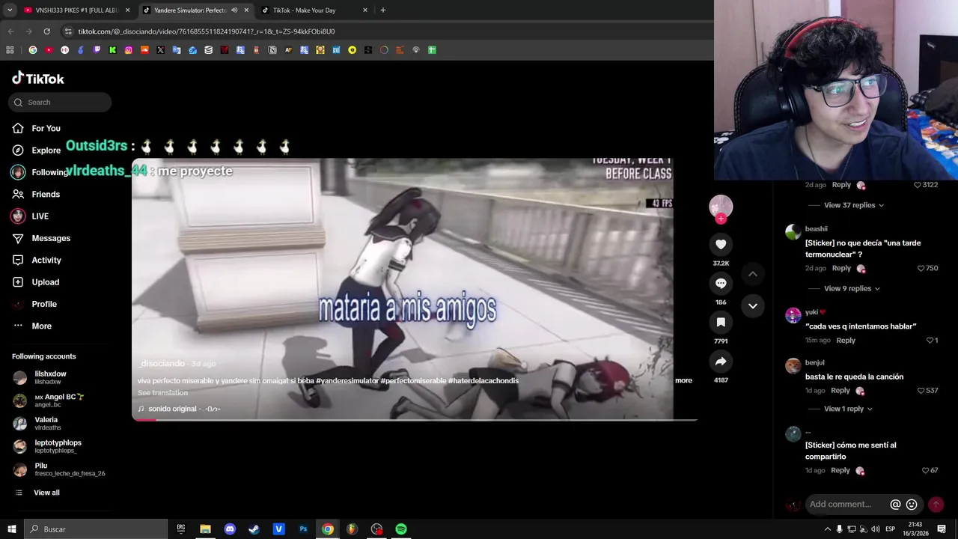
Task: Go to the previous video arrow
Action: point(753,274)
